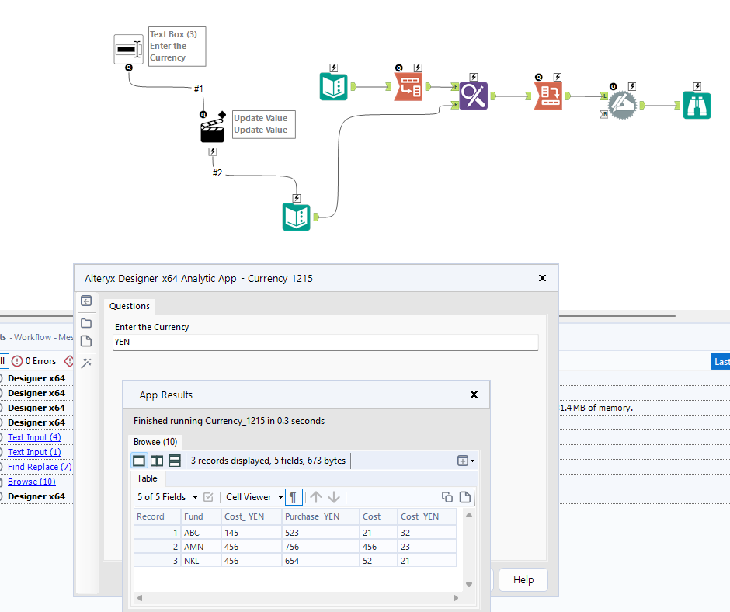The height and width of the screenshot is (612, 730).
Task: Switch to side-by-side results layout
Action: 157,461
